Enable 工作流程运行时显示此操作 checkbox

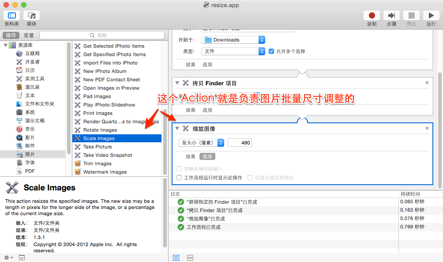point(179,178)
